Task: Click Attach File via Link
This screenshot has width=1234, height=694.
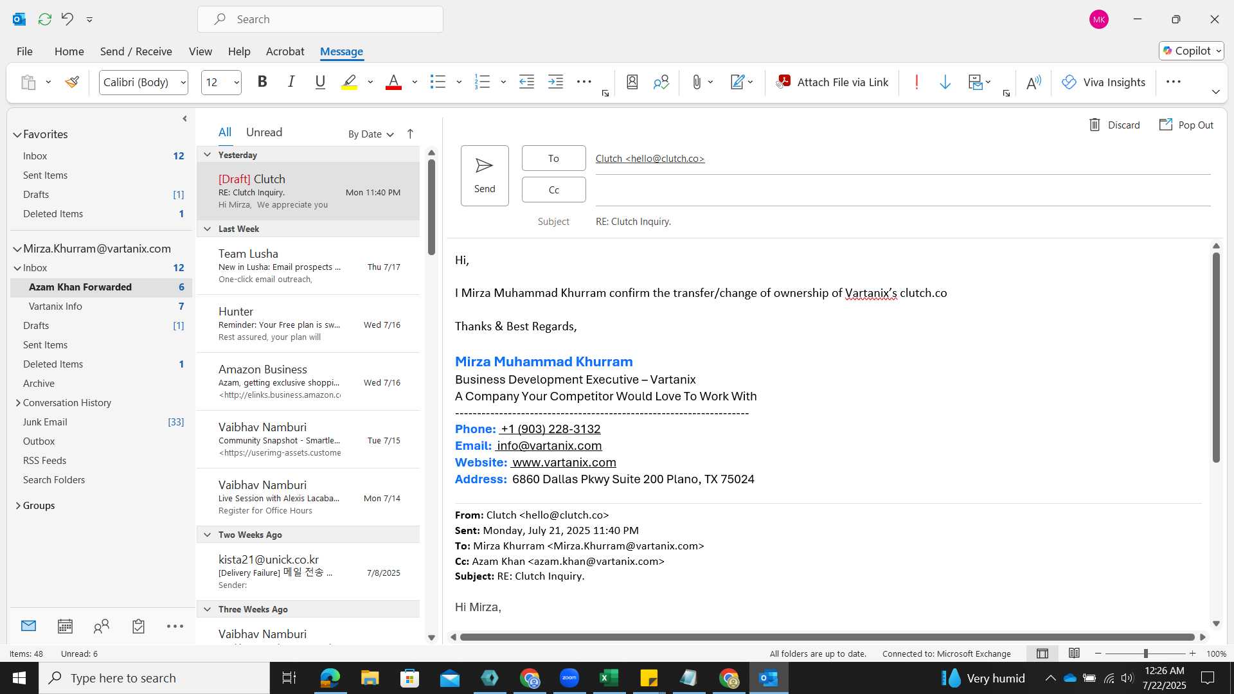Action: 832,82
